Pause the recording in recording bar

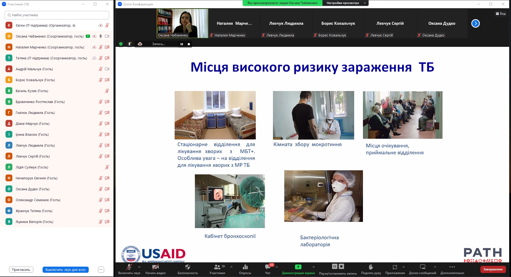point(182,44)
